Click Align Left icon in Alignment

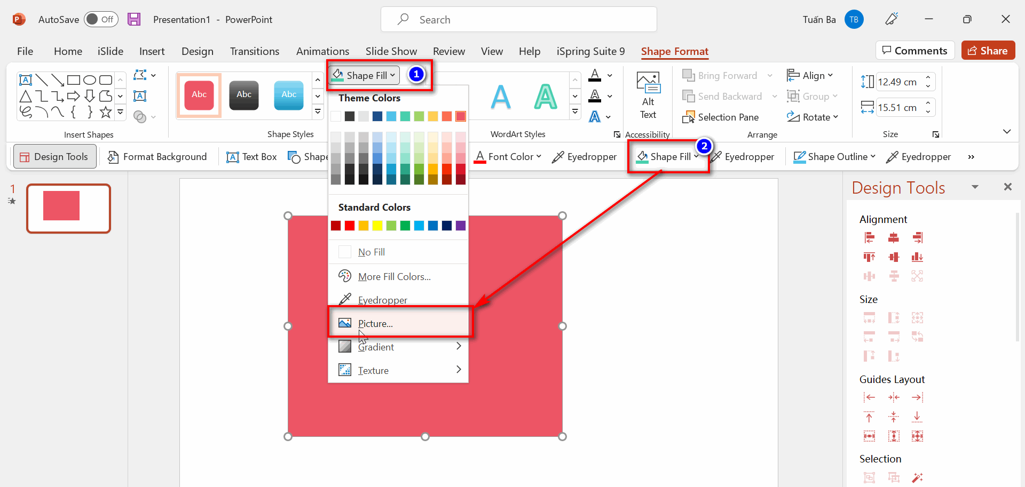coord(869,237)
